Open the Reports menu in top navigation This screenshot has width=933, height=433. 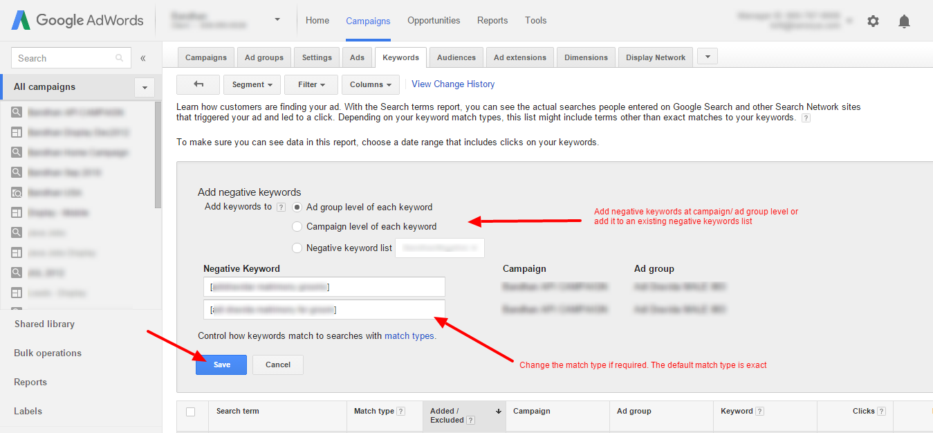[x=492, y=20]
